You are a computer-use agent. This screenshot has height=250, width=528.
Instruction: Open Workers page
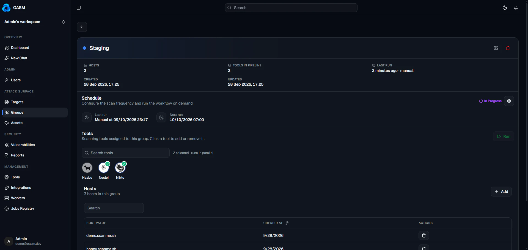click(35, 198)
